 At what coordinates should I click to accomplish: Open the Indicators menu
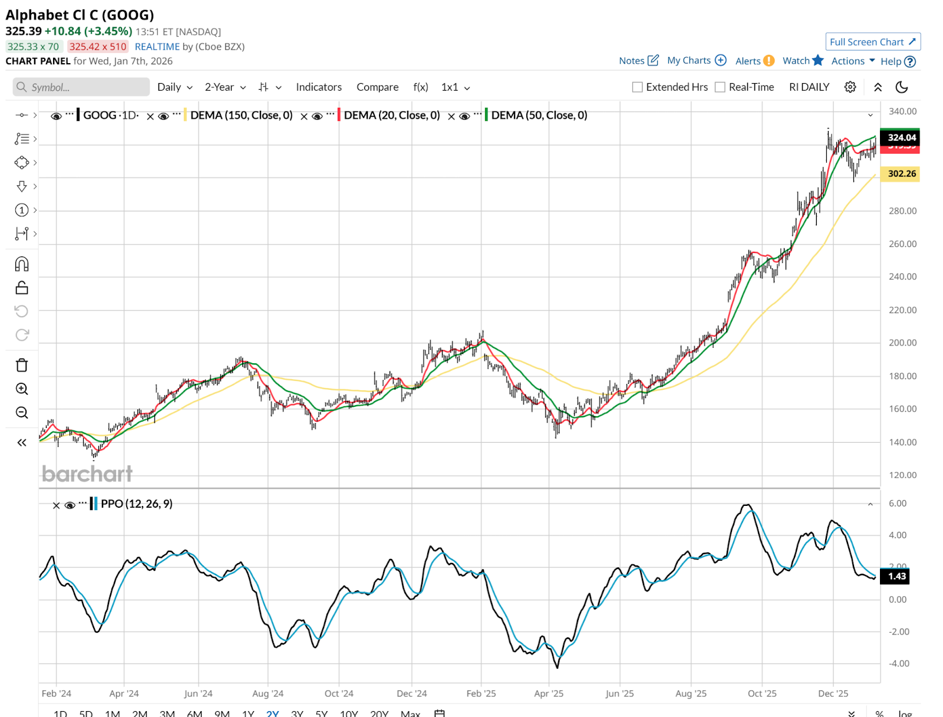(318, 87)
